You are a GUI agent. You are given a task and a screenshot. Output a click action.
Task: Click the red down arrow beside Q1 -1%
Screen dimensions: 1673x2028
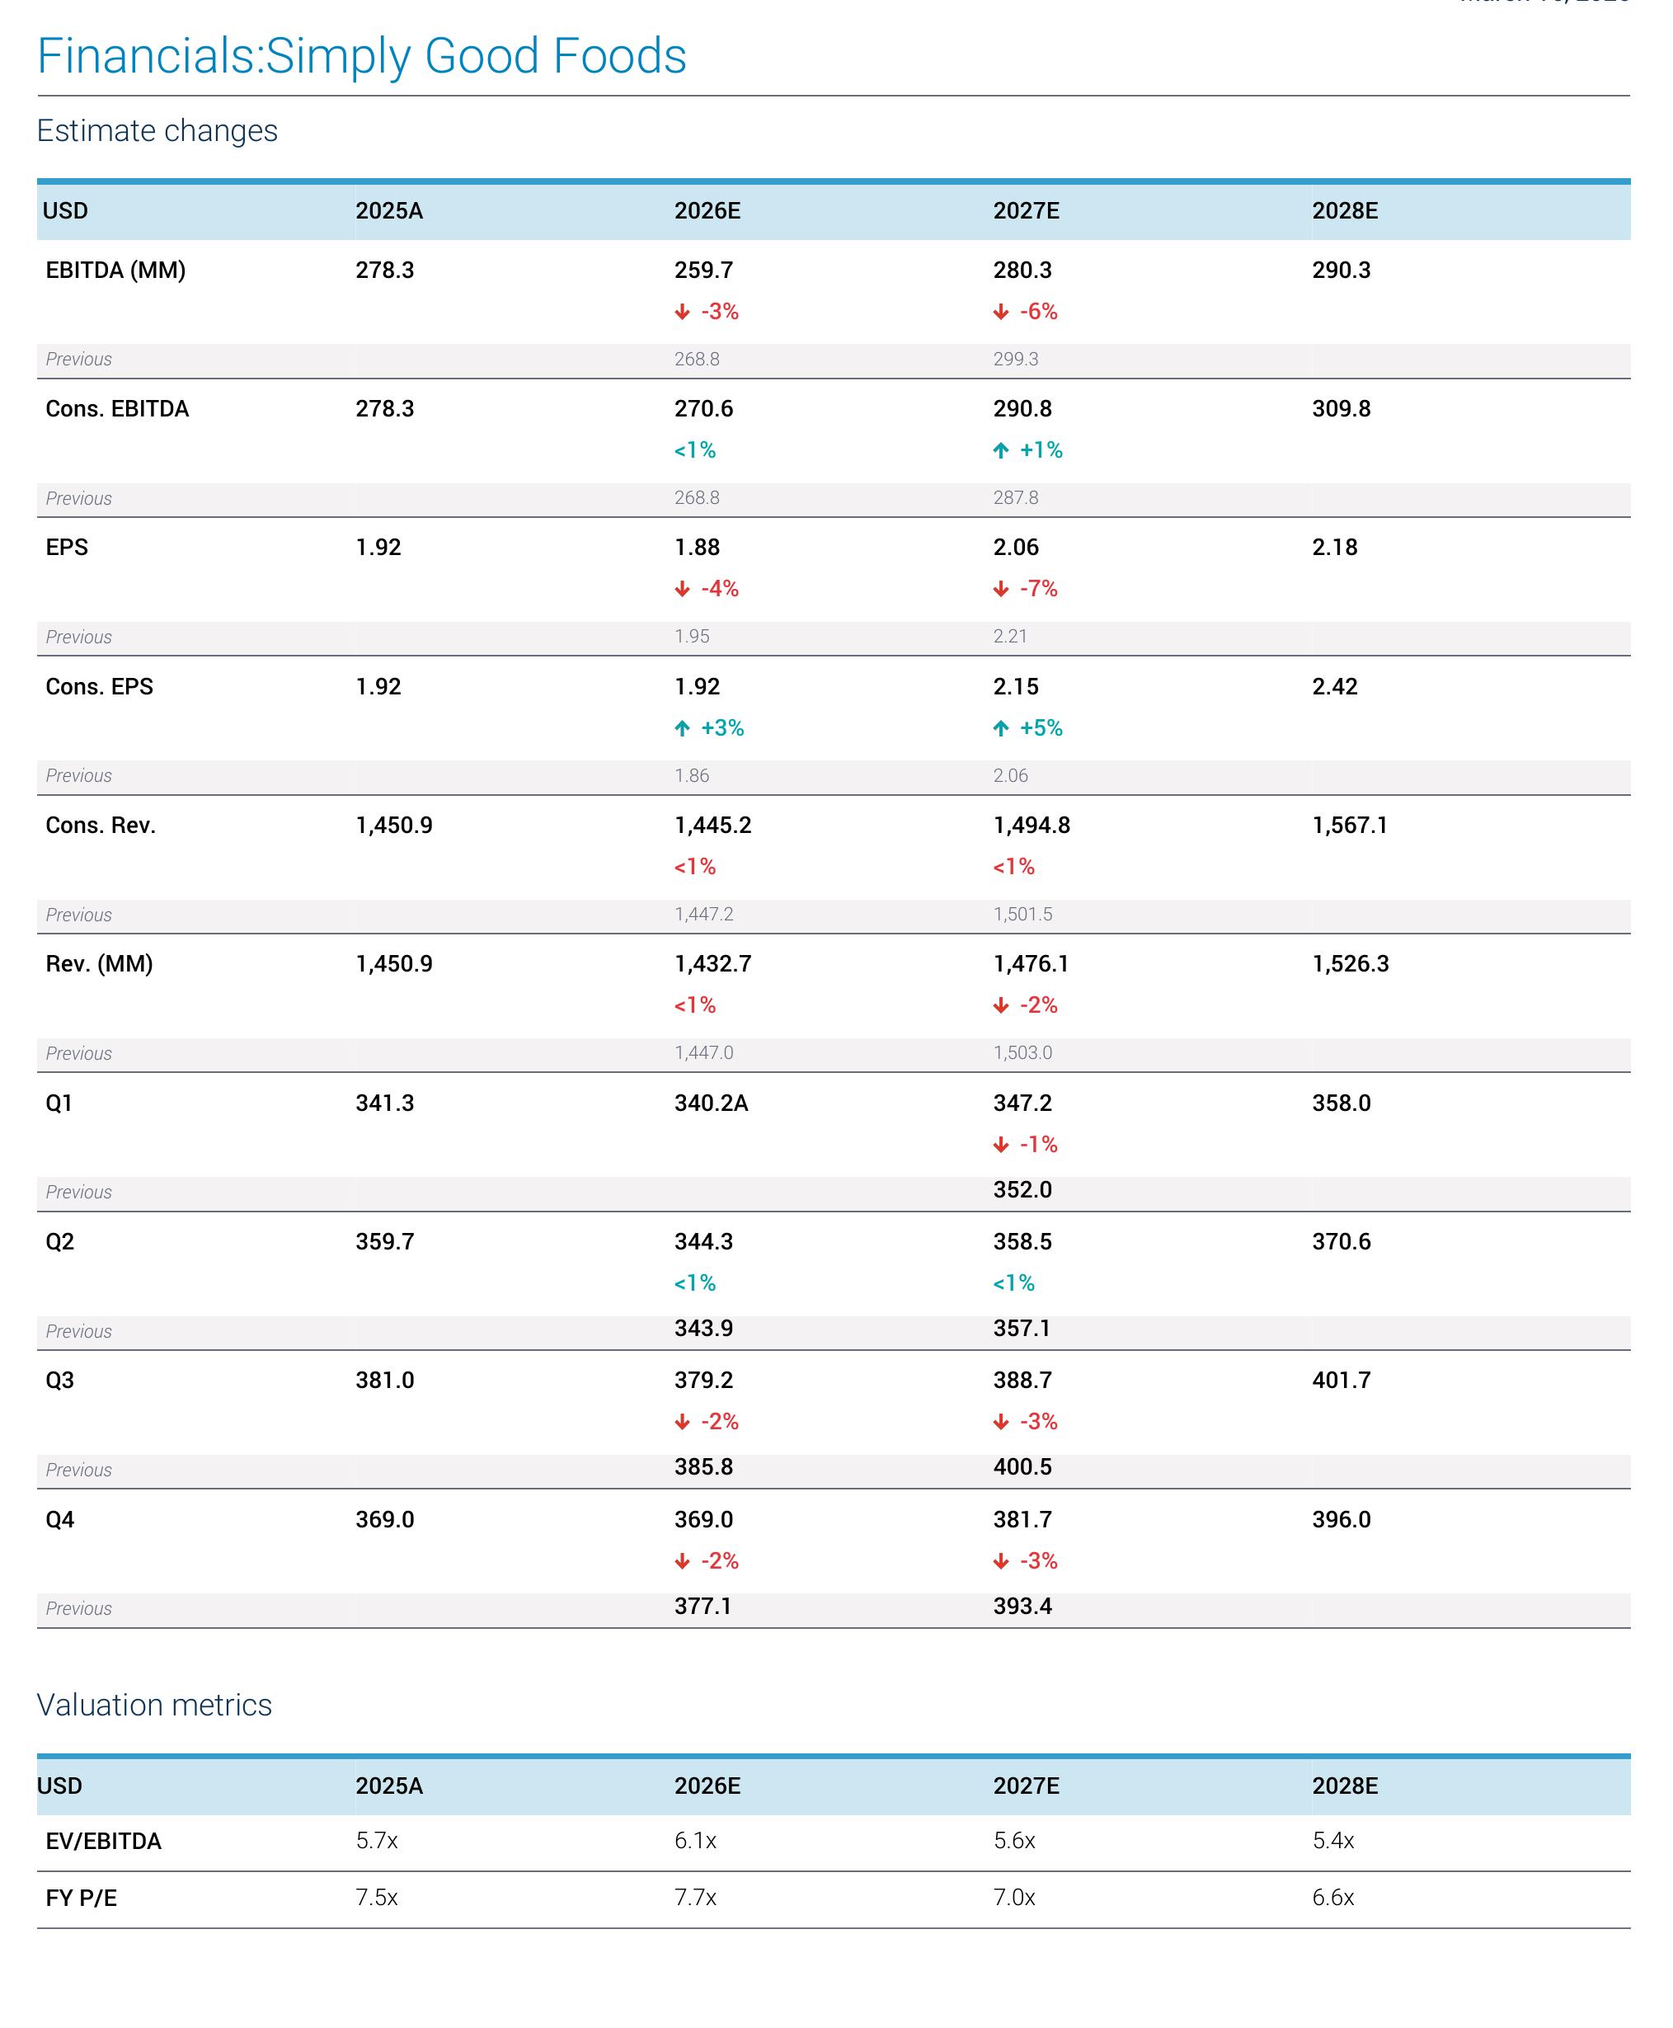click(x=1001, y=1144)
